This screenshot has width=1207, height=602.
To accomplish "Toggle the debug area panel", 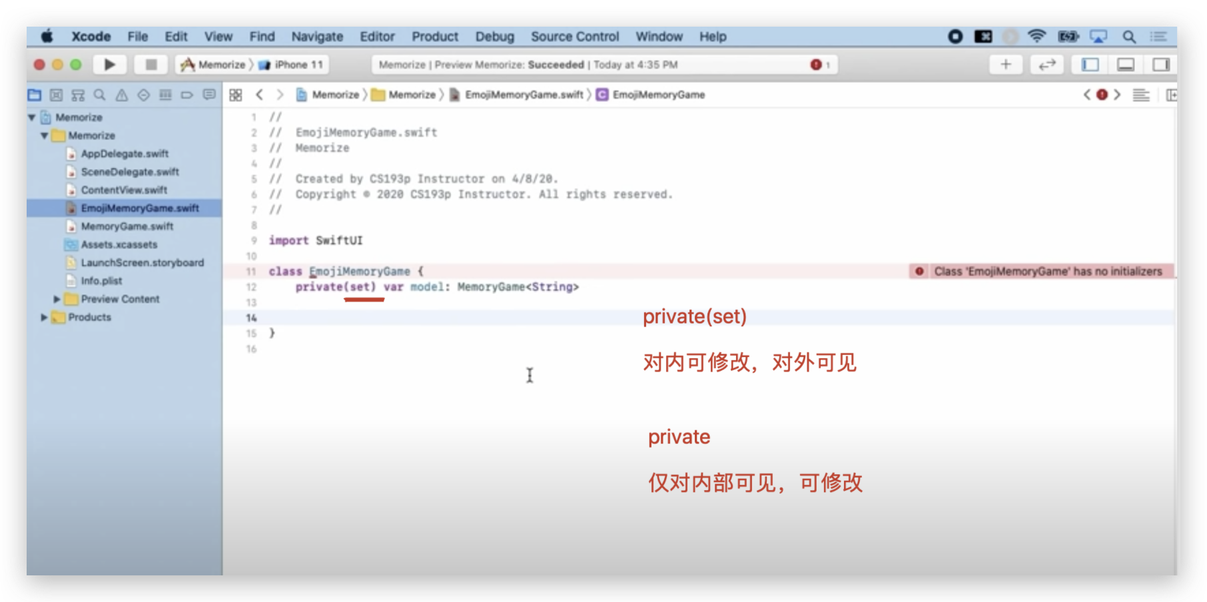I will (1126, 65).
